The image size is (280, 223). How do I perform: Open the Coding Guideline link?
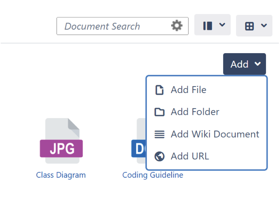(153, 175)
